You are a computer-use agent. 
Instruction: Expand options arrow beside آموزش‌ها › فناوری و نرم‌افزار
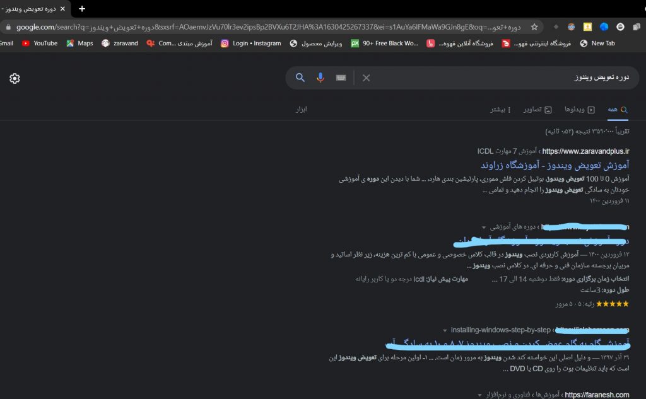click(479, 395)
